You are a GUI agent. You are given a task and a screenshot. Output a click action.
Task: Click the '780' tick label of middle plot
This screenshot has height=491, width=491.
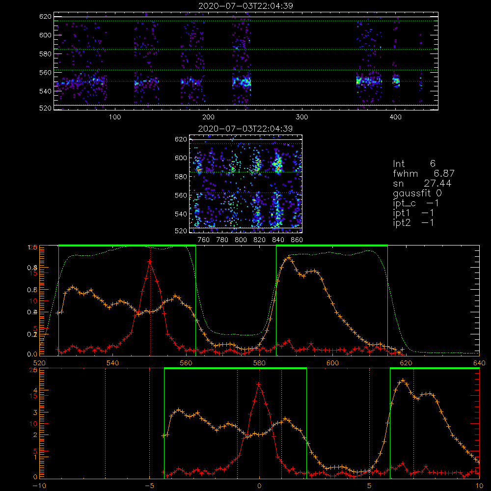[x=222, y=240]
